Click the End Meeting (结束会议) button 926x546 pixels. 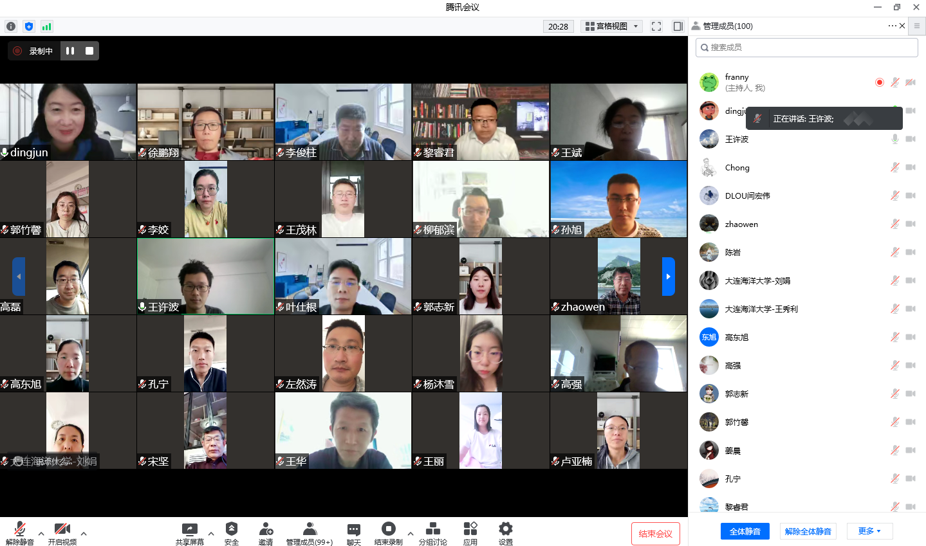coord(655,534)
